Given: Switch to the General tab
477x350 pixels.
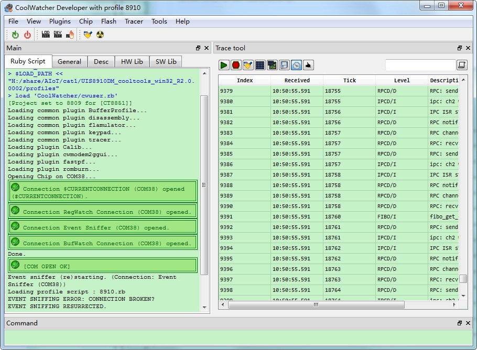Looking at the screenshot, I should (x=69, y=62).
